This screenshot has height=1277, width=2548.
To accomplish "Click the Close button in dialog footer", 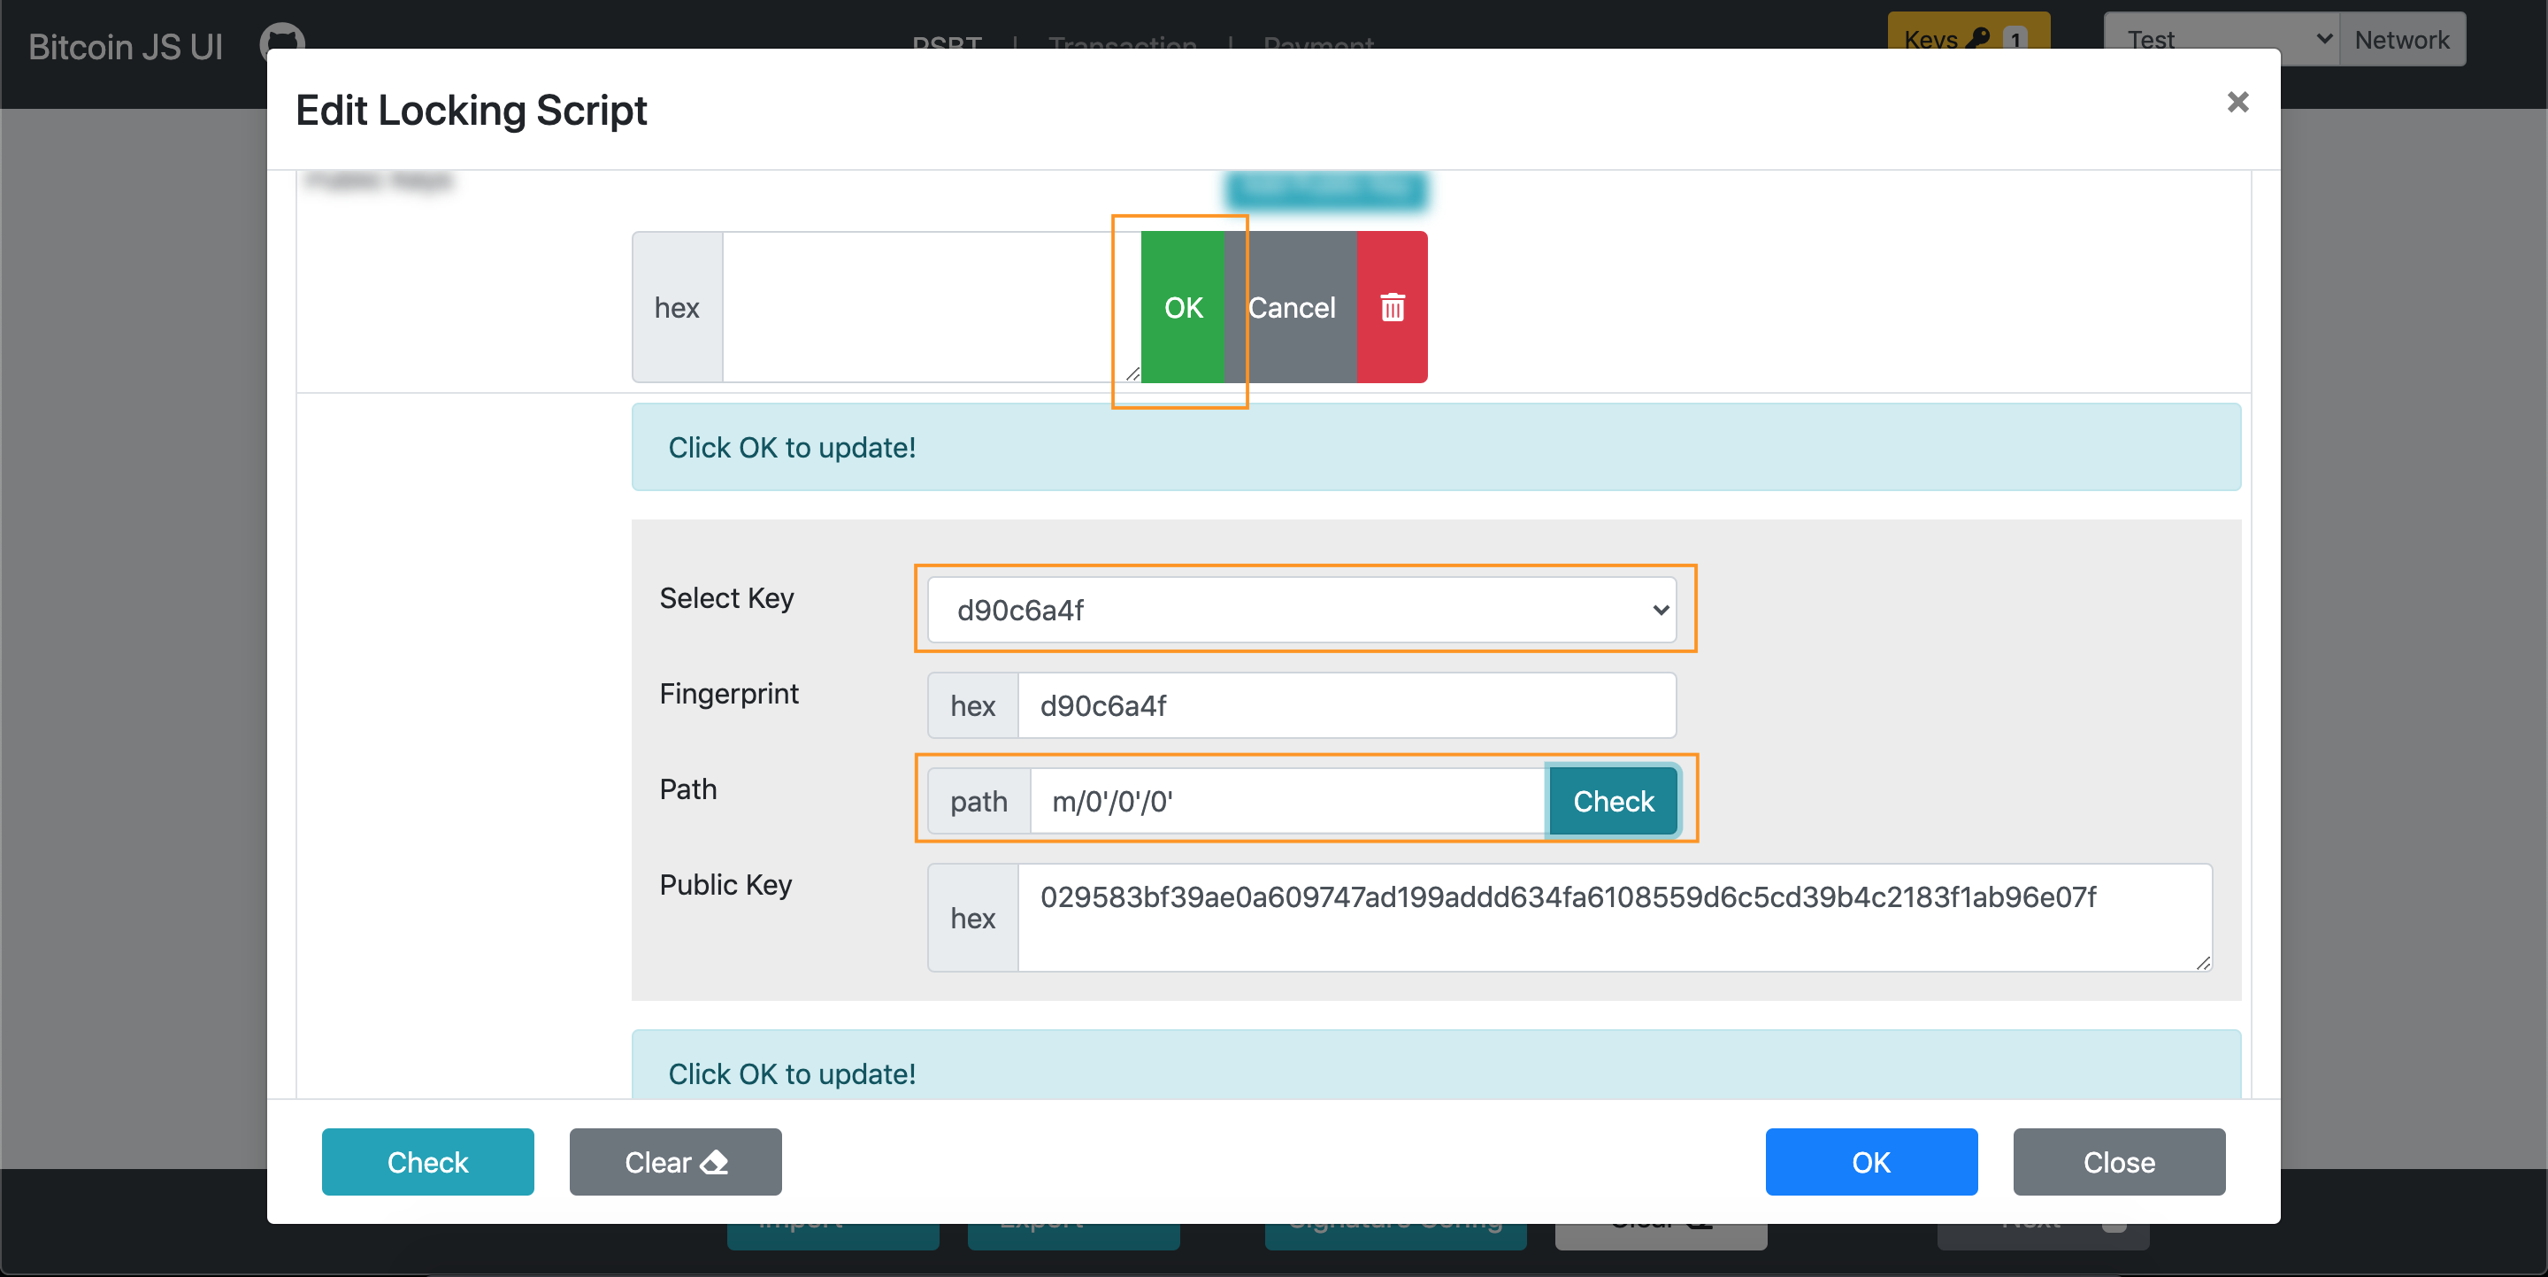I will click(x=2119, y=1162).
